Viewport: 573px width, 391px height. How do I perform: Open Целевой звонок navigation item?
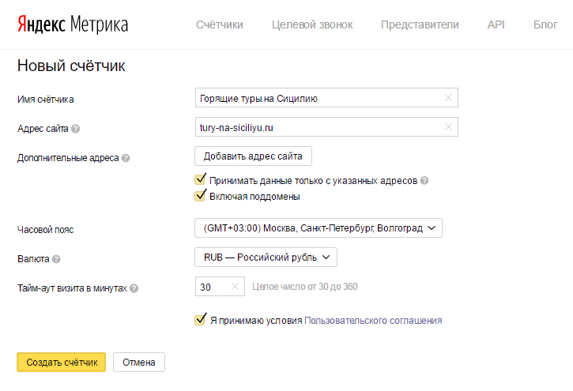pos(312,24)
